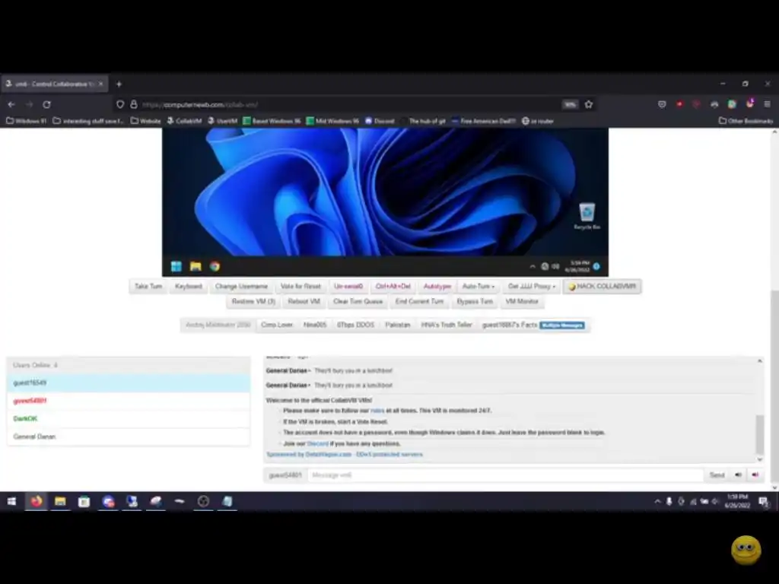779x584 pixels.
Task: Click the OBS icon in host taskbar
Action: pyautogui.click(x=203, y=502)
